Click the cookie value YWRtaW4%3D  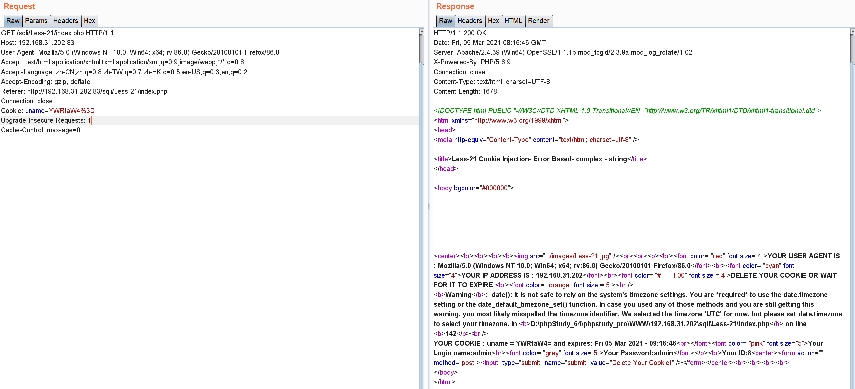72,111
